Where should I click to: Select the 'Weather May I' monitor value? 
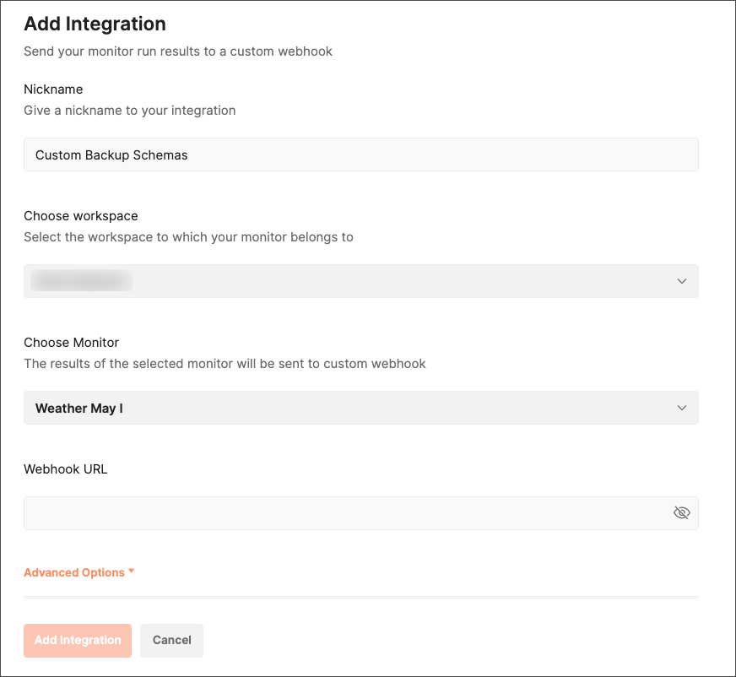(x=79, y=408)
